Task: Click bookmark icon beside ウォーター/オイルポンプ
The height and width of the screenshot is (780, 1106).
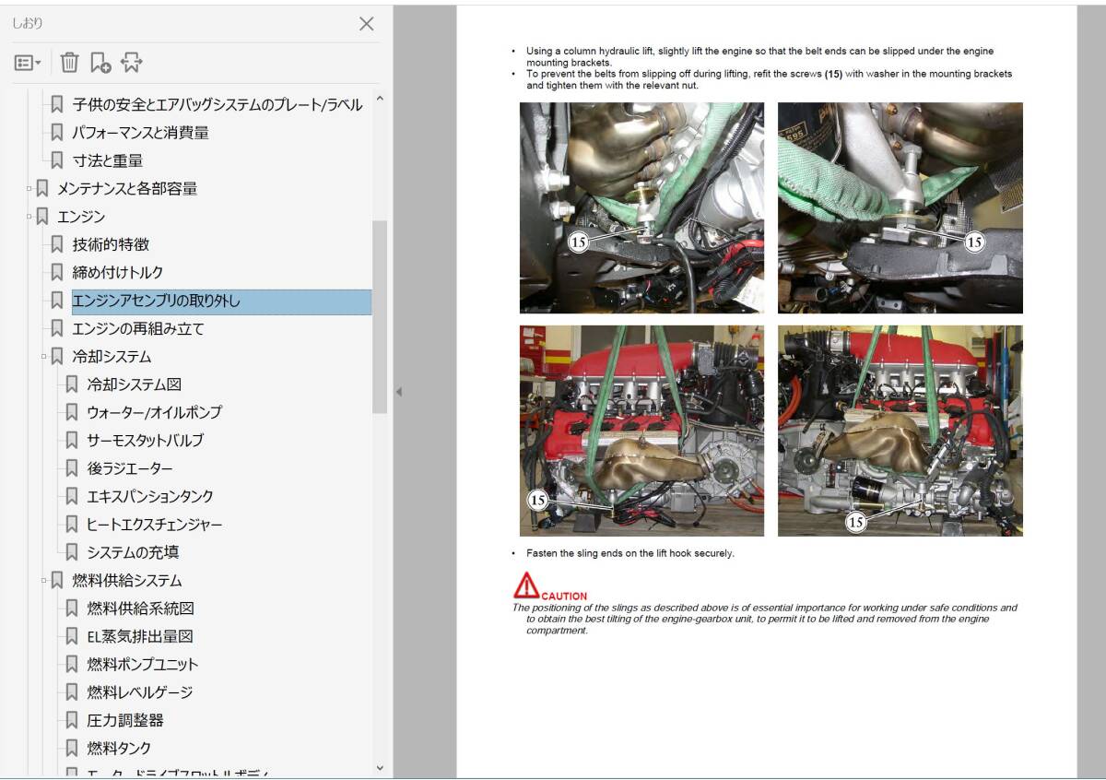Action: (72, 412)
